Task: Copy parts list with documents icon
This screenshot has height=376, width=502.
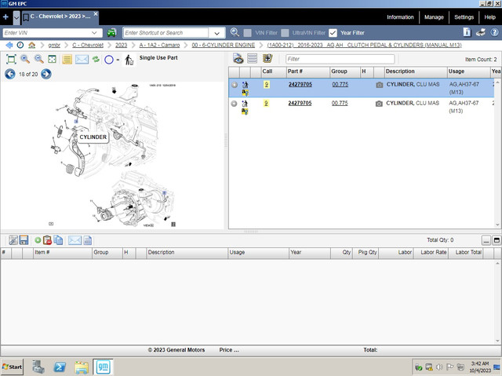Action: (58, 240)
